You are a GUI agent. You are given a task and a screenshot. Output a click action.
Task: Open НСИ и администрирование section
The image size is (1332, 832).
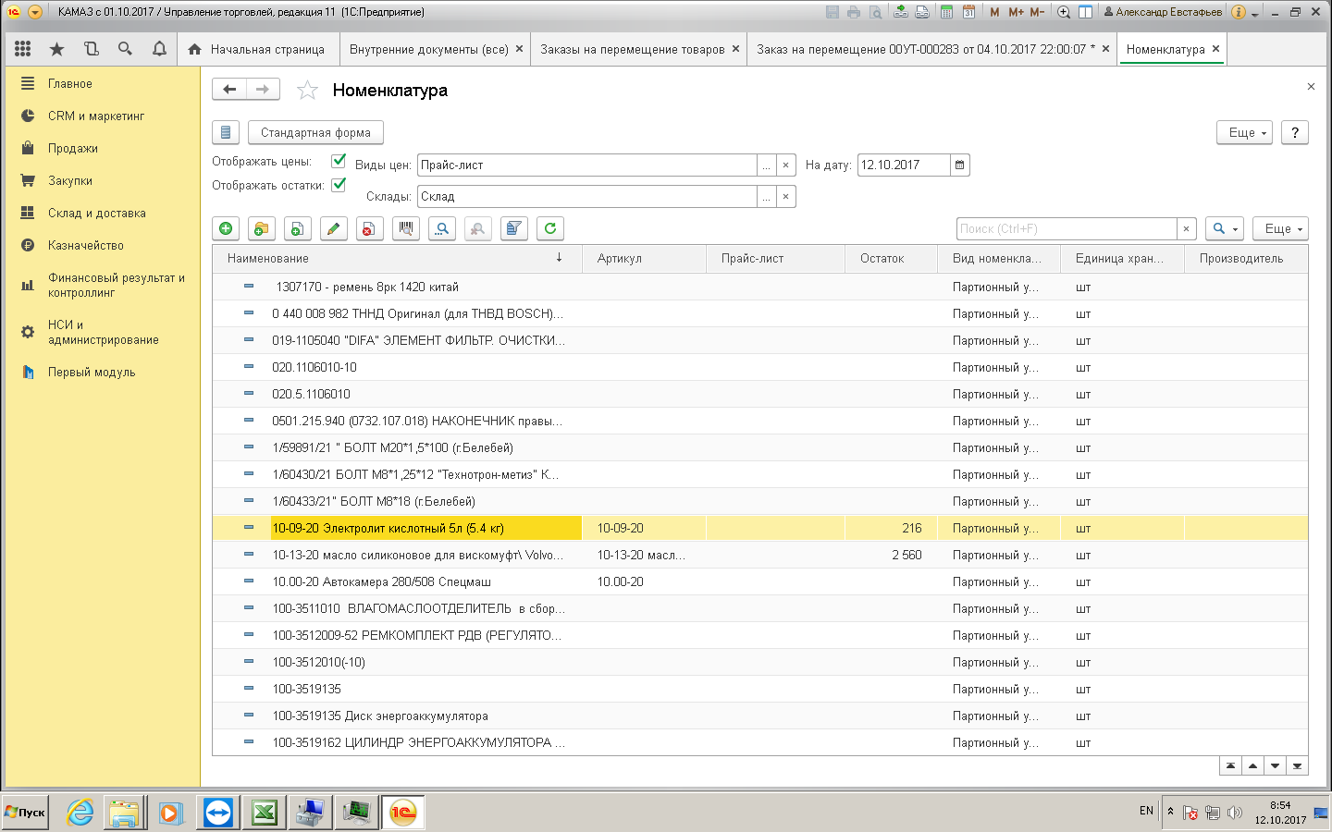pos(104,332)
